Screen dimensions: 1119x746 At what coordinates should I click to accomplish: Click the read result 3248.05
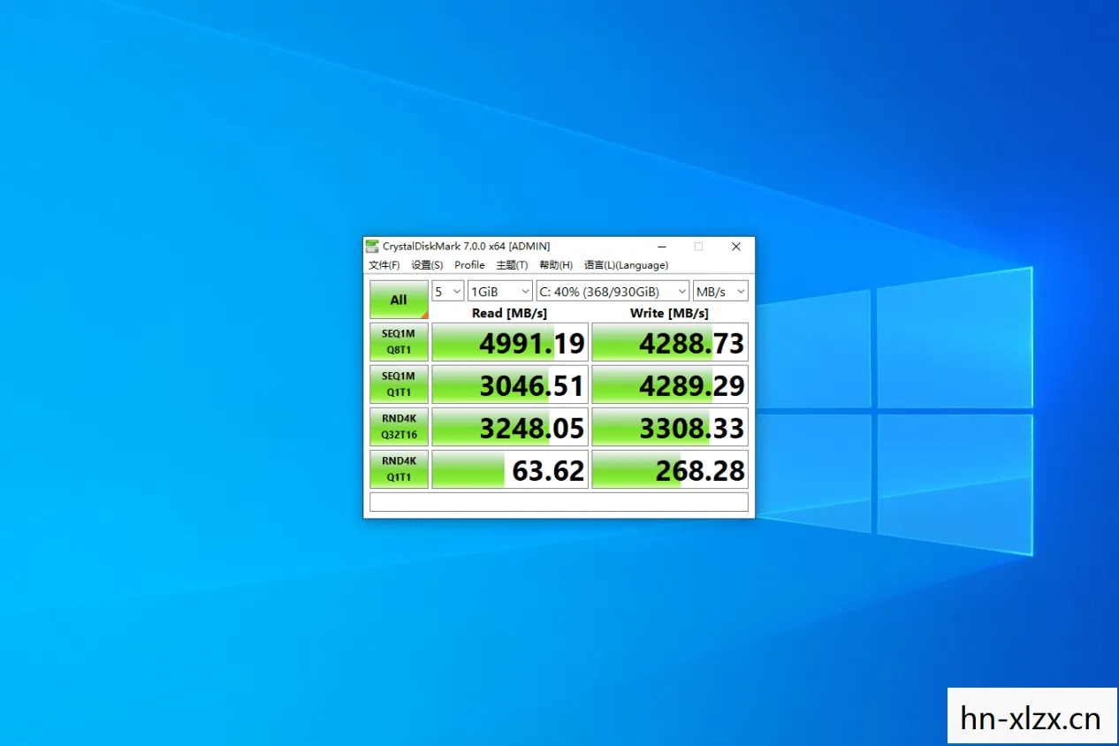510,427
